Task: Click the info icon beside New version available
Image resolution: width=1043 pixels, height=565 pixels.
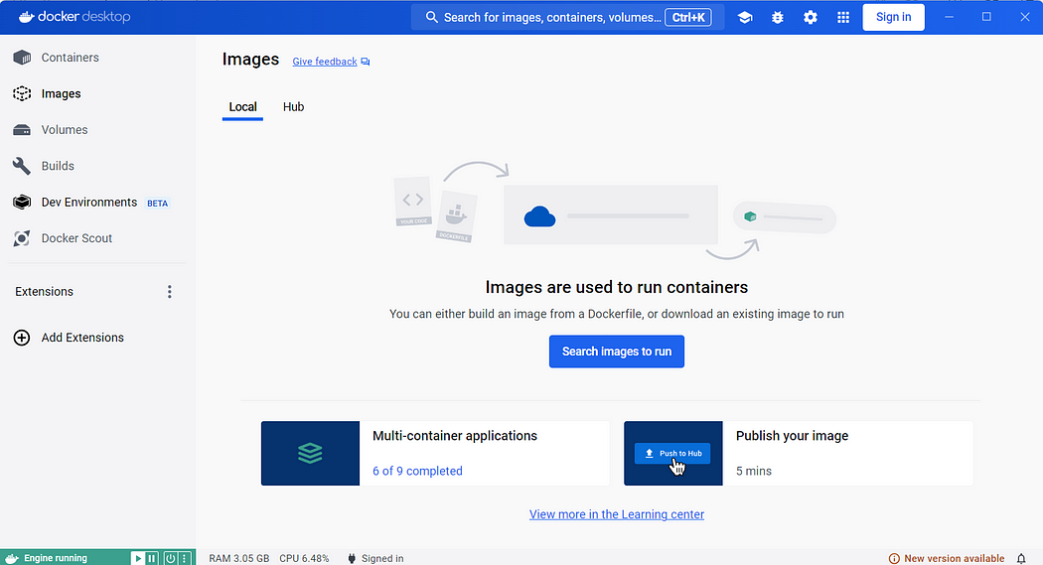Action: tap(894, 558)
